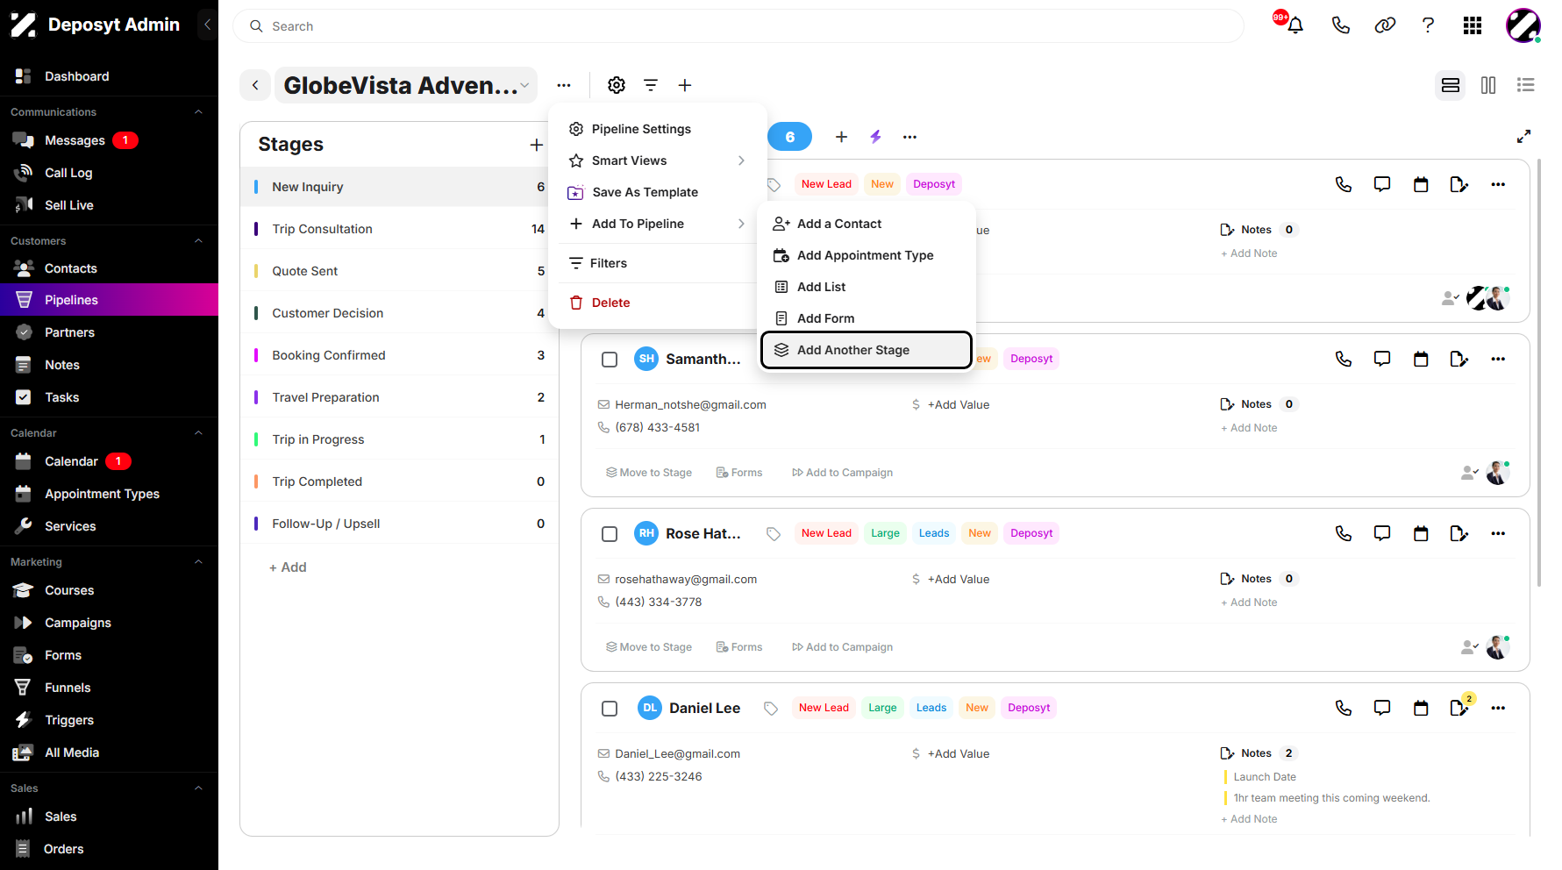Open the note icon on Daniel Lee's card
The height and width of the screenshot is (870, 1562).
tap(1459, 708)
